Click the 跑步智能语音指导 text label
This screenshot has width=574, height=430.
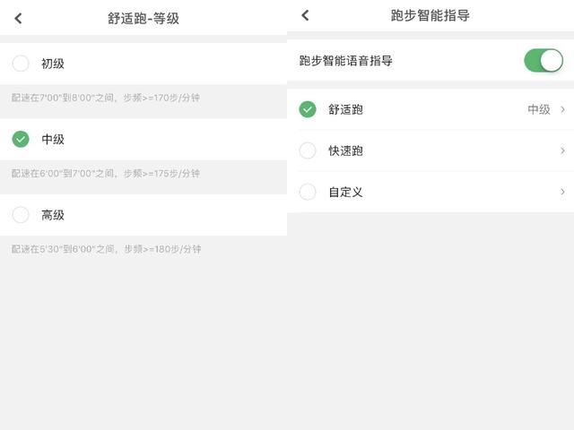345,60
